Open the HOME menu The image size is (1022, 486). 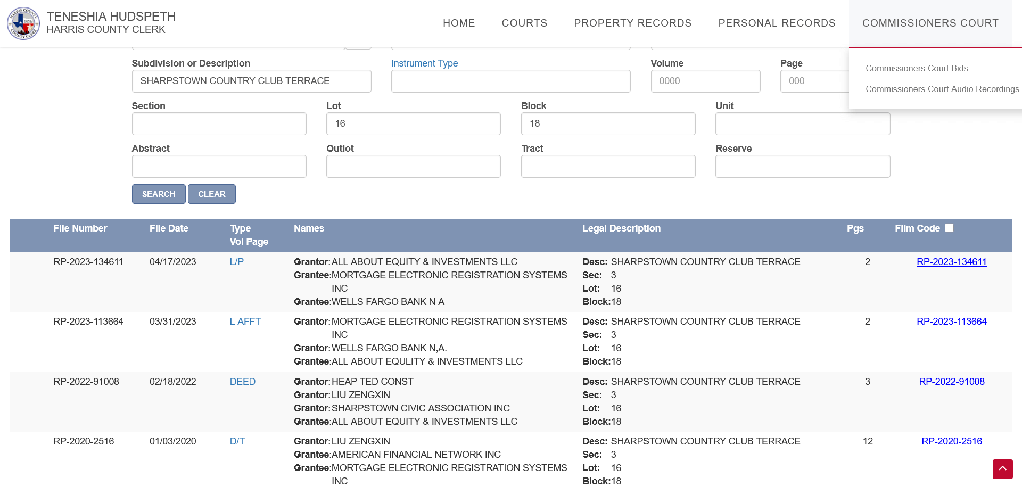pos(459,23)
